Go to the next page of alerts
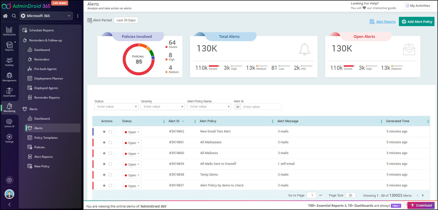 coord(423,195)
